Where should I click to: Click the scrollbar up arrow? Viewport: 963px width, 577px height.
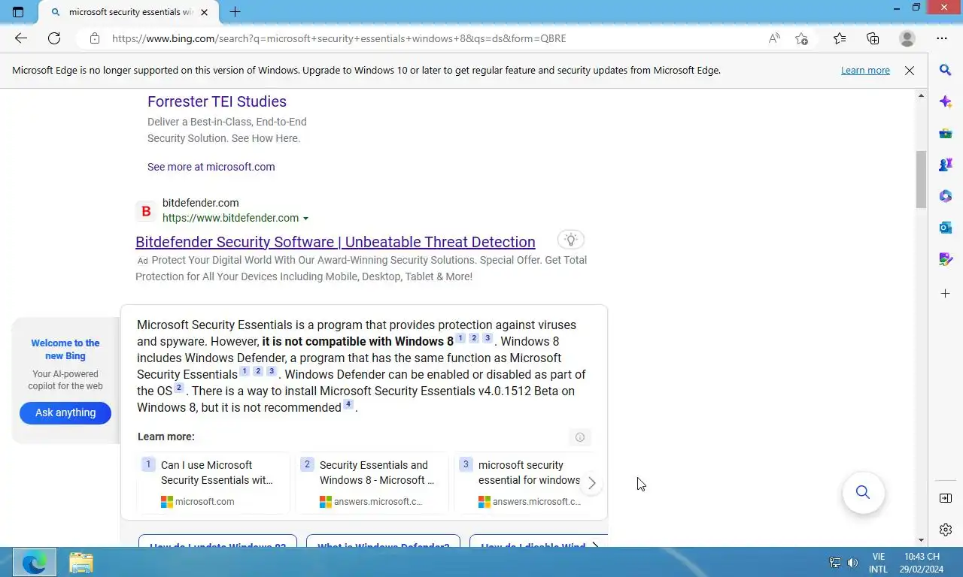921,95
